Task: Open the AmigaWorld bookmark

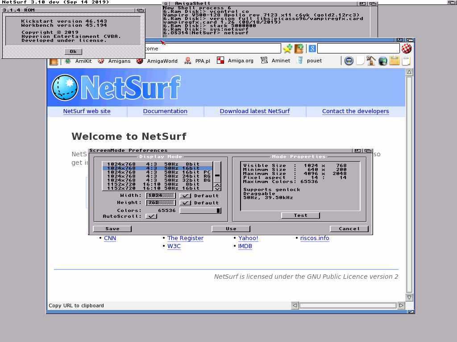Action: [157, 61]
